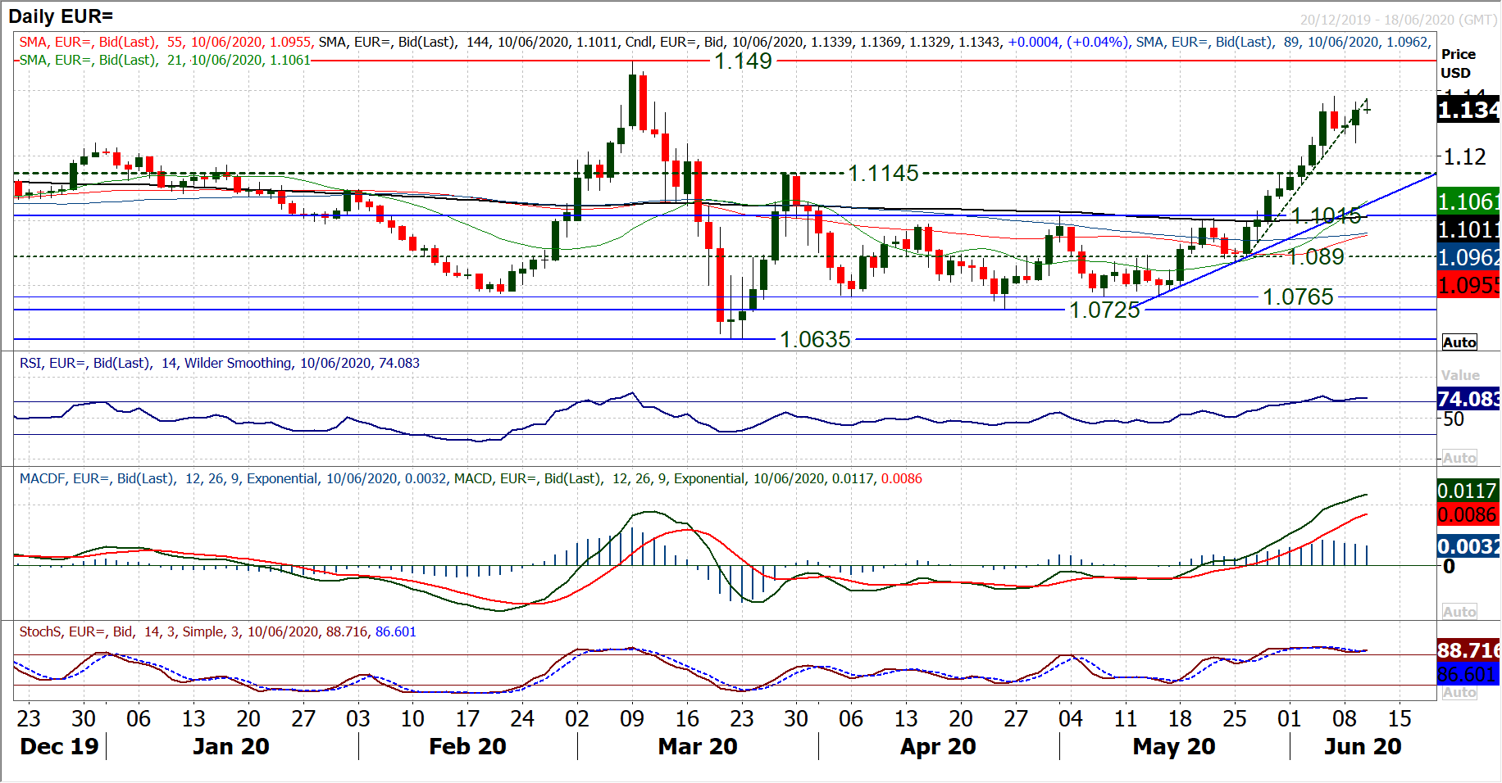Select the 1.0765 level label
Image resolution: width=1502 pixels, height=783 pixels.
1298,296
